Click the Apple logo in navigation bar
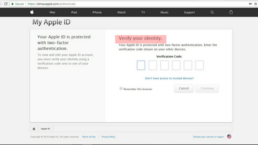 click(32, 12)
